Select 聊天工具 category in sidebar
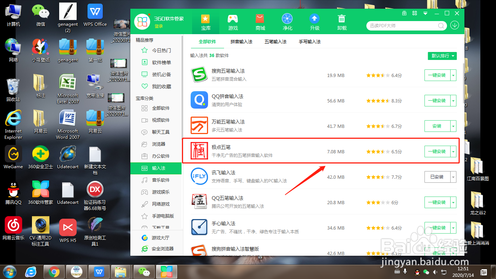Image resolution: width=496 pixels, height=279 pixels. coord(156,132)
